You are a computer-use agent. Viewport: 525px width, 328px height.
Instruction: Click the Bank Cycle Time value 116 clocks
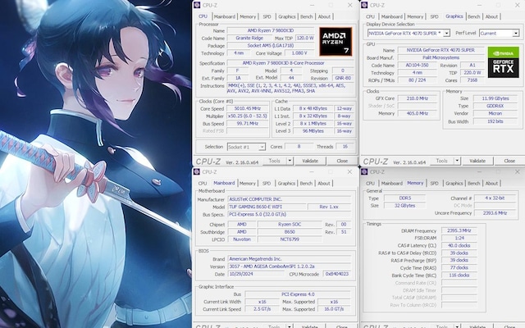point(459,276)
